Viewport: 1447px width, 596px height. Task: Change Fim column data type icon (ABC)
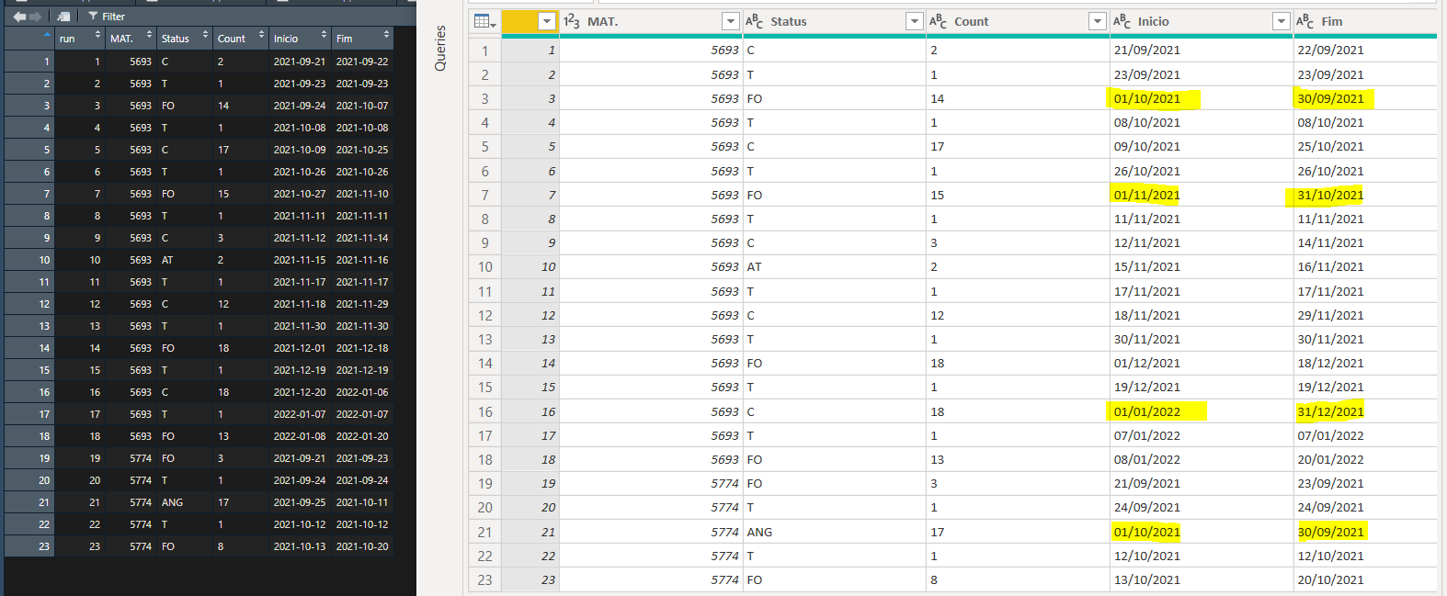pos(1305,21)
